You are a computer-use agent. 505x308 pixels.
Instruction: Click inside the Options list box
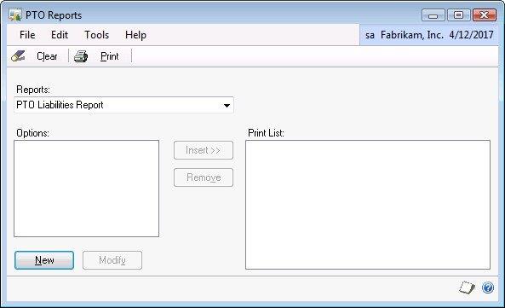86,189
